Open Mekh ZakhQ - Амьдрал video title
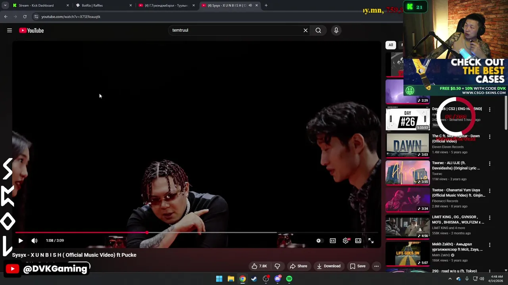 (457, 247)
